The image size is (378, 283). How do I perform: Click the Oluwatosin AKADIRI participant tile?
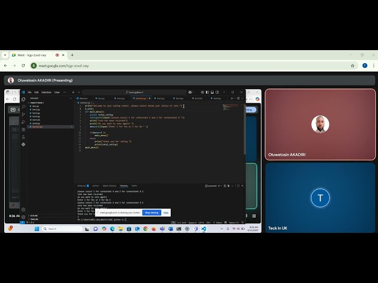320,124
